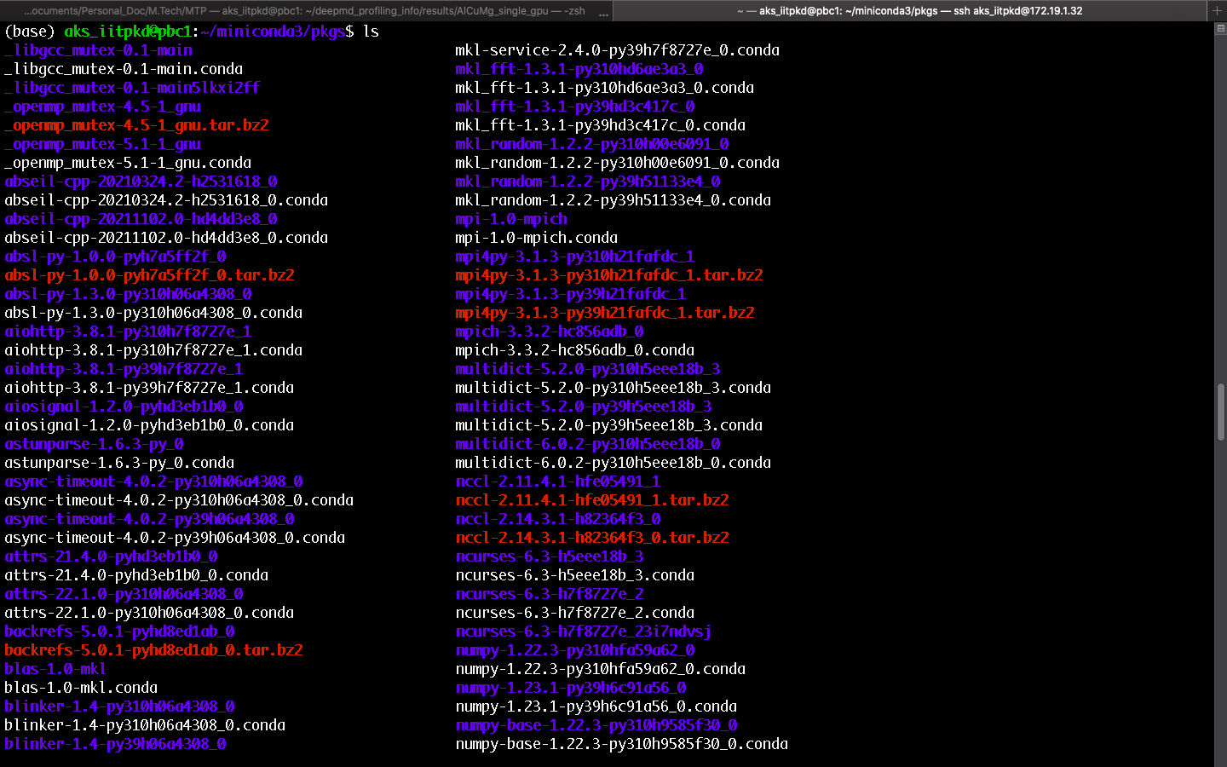The height and width of the screenshot is (767, 1227).
Task: Click attrs-22.1.0-py310h06a4308_0.conda entry
Action: click(x=149, y=613)
